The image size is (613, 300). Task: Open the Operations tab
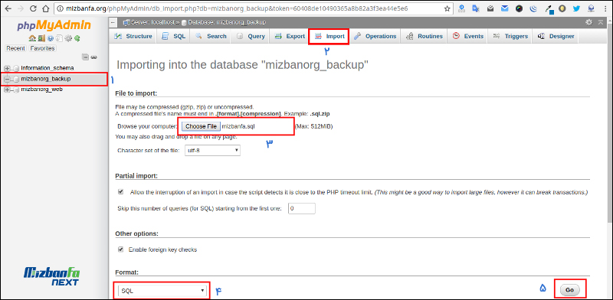(375, 36)
